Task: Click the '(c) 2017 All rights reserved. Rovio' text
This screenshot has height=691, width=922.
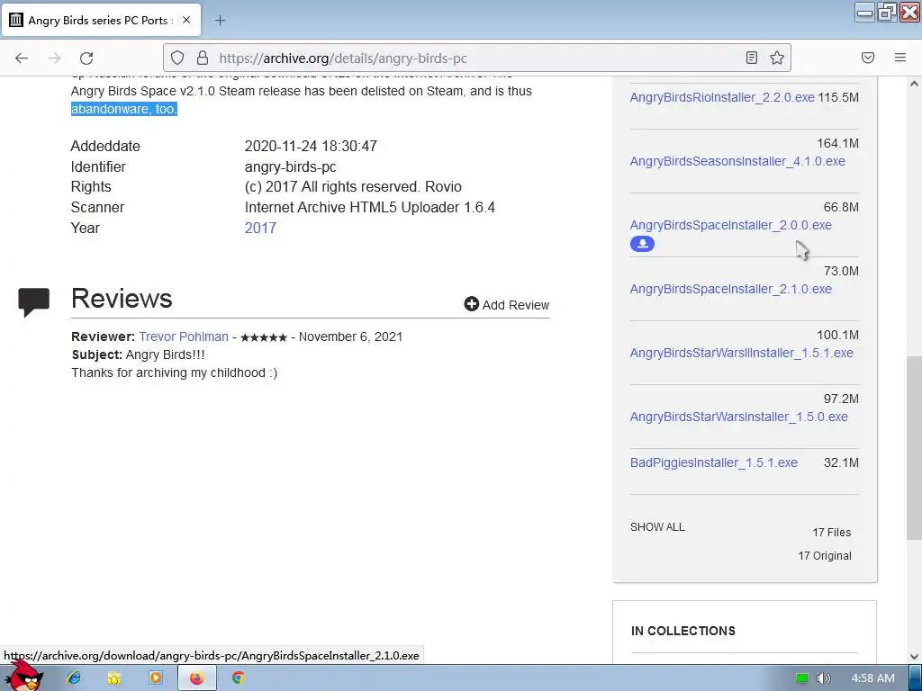Action: [353, 187]
